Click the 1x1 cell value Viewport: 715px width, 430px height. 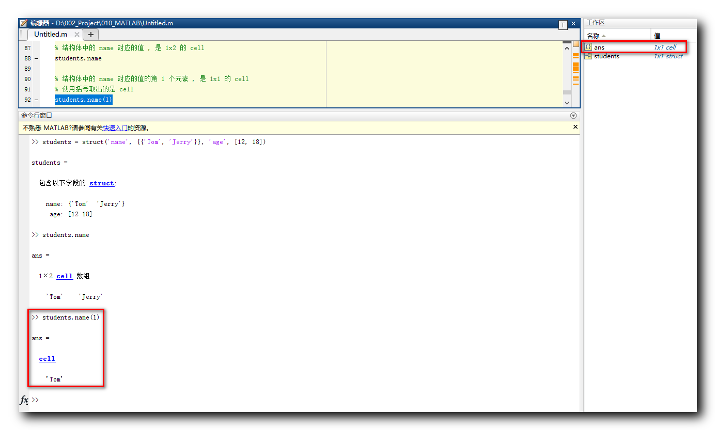coord(665,47)
